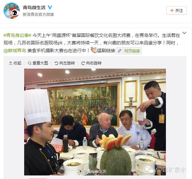Image resolution: width=192 pixels, height=179 pixels.
Task: Click the chain link icon beside 网页链接
Action: pyautogui.click(x=120, y=51)
